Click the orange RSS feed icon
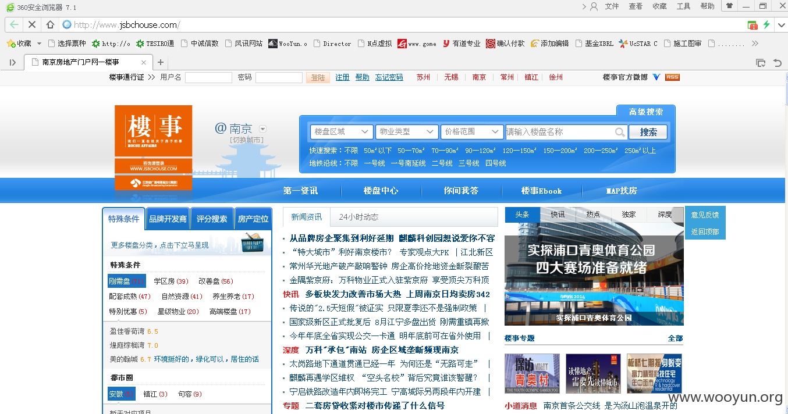Viewport: 788px width, 414px height. (672, 77)
